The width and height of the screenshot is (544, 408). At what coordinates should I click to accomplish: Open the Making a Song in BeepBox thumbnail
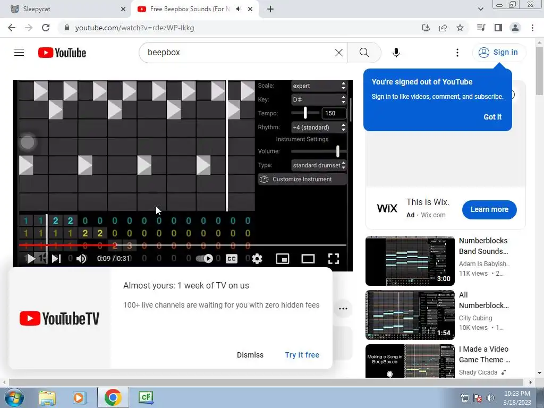coord(410,361)
